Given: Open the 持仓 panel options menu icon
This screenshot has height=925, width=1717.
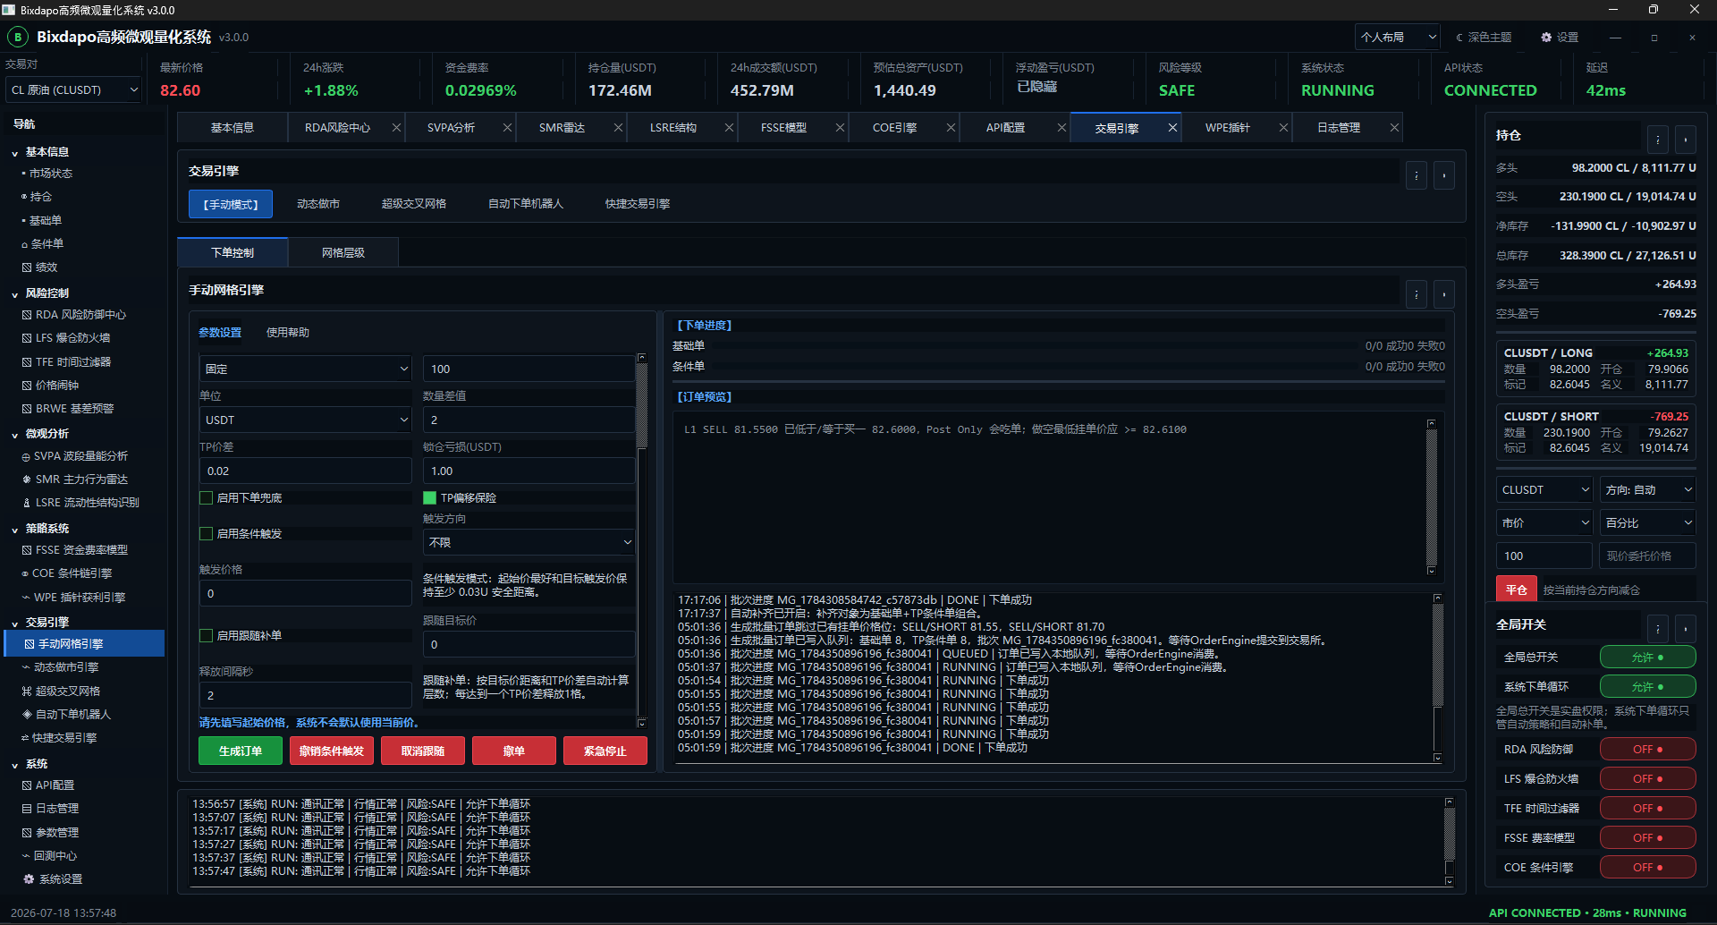Looking at the screenshot, I should 1658,140.
